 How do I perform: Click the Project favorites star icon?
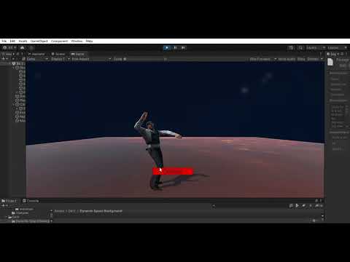[x=311, y=206]
